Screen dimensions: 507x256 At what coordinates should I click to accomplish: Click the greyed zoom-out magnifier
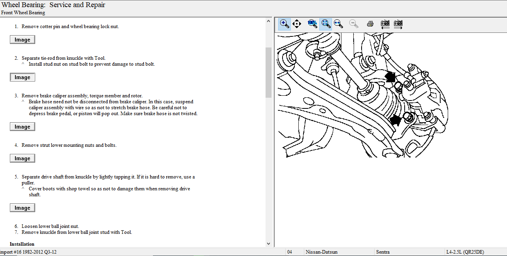pos(354,24)
